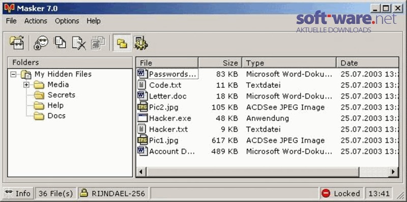
Task: Click the horizontal scrollbar left arrow
Action: click(x=141, y=172)
